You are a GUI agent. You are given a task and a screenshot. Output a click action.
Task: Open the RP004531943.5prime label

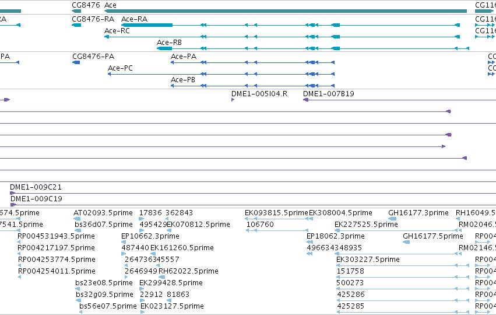[x=57, y=236]
